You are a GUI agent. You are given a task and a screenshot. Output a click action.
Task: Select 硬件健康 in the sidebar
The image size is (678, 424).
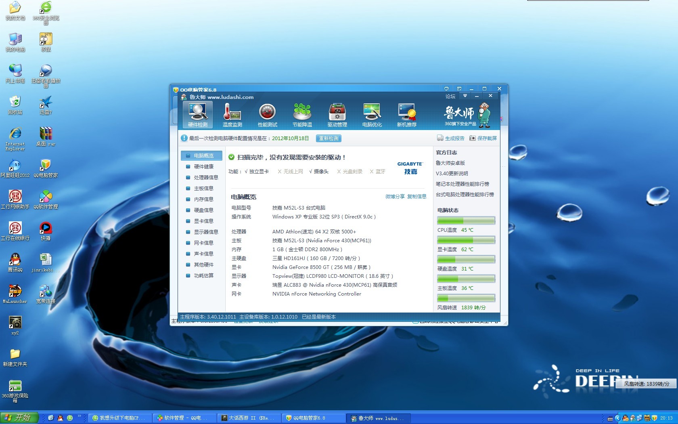click(x=202, y=166)
